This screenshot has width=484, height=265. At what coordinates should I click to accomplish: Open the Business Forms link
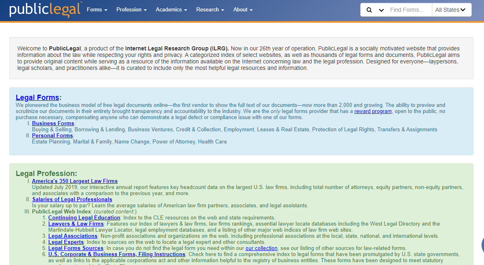pyautogui.click(x=53, y=123)
